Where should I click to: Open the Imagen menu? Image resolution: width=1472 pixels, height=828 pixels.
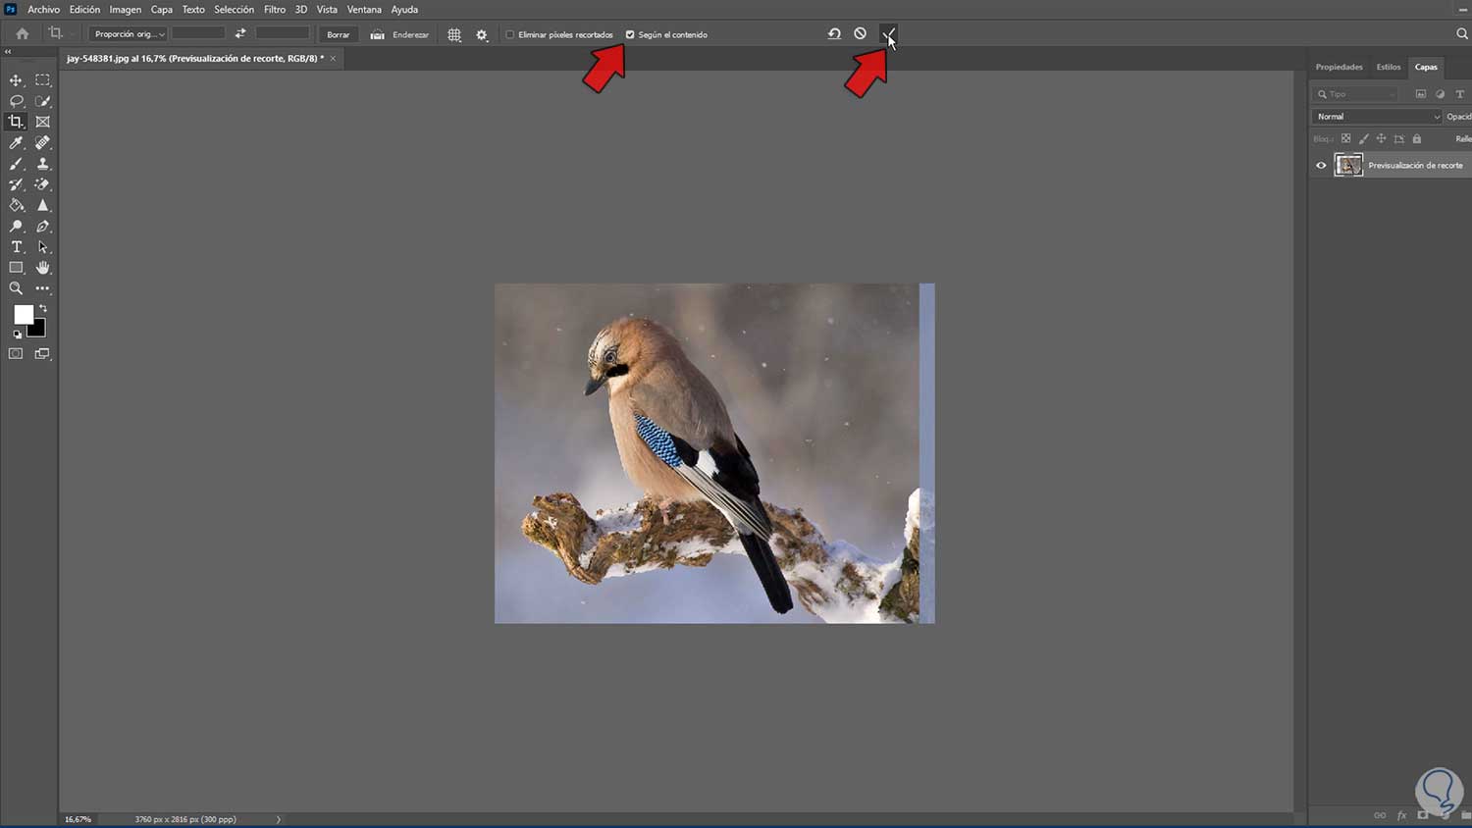click(x=125, y=9)
